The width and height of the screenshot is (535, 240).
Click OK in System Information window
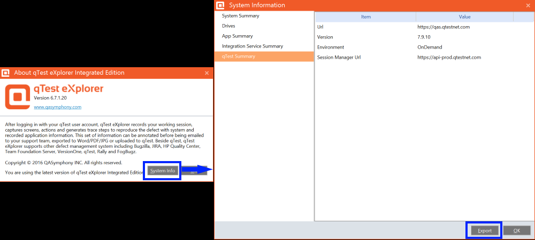point(517,230)
